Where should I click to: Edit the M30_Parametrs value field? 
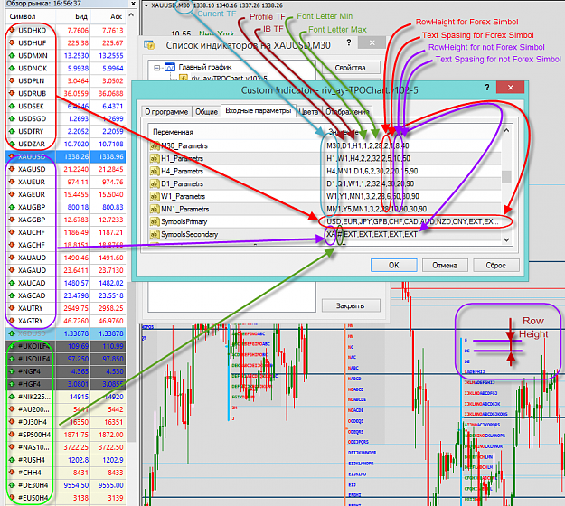pos(412,145)
